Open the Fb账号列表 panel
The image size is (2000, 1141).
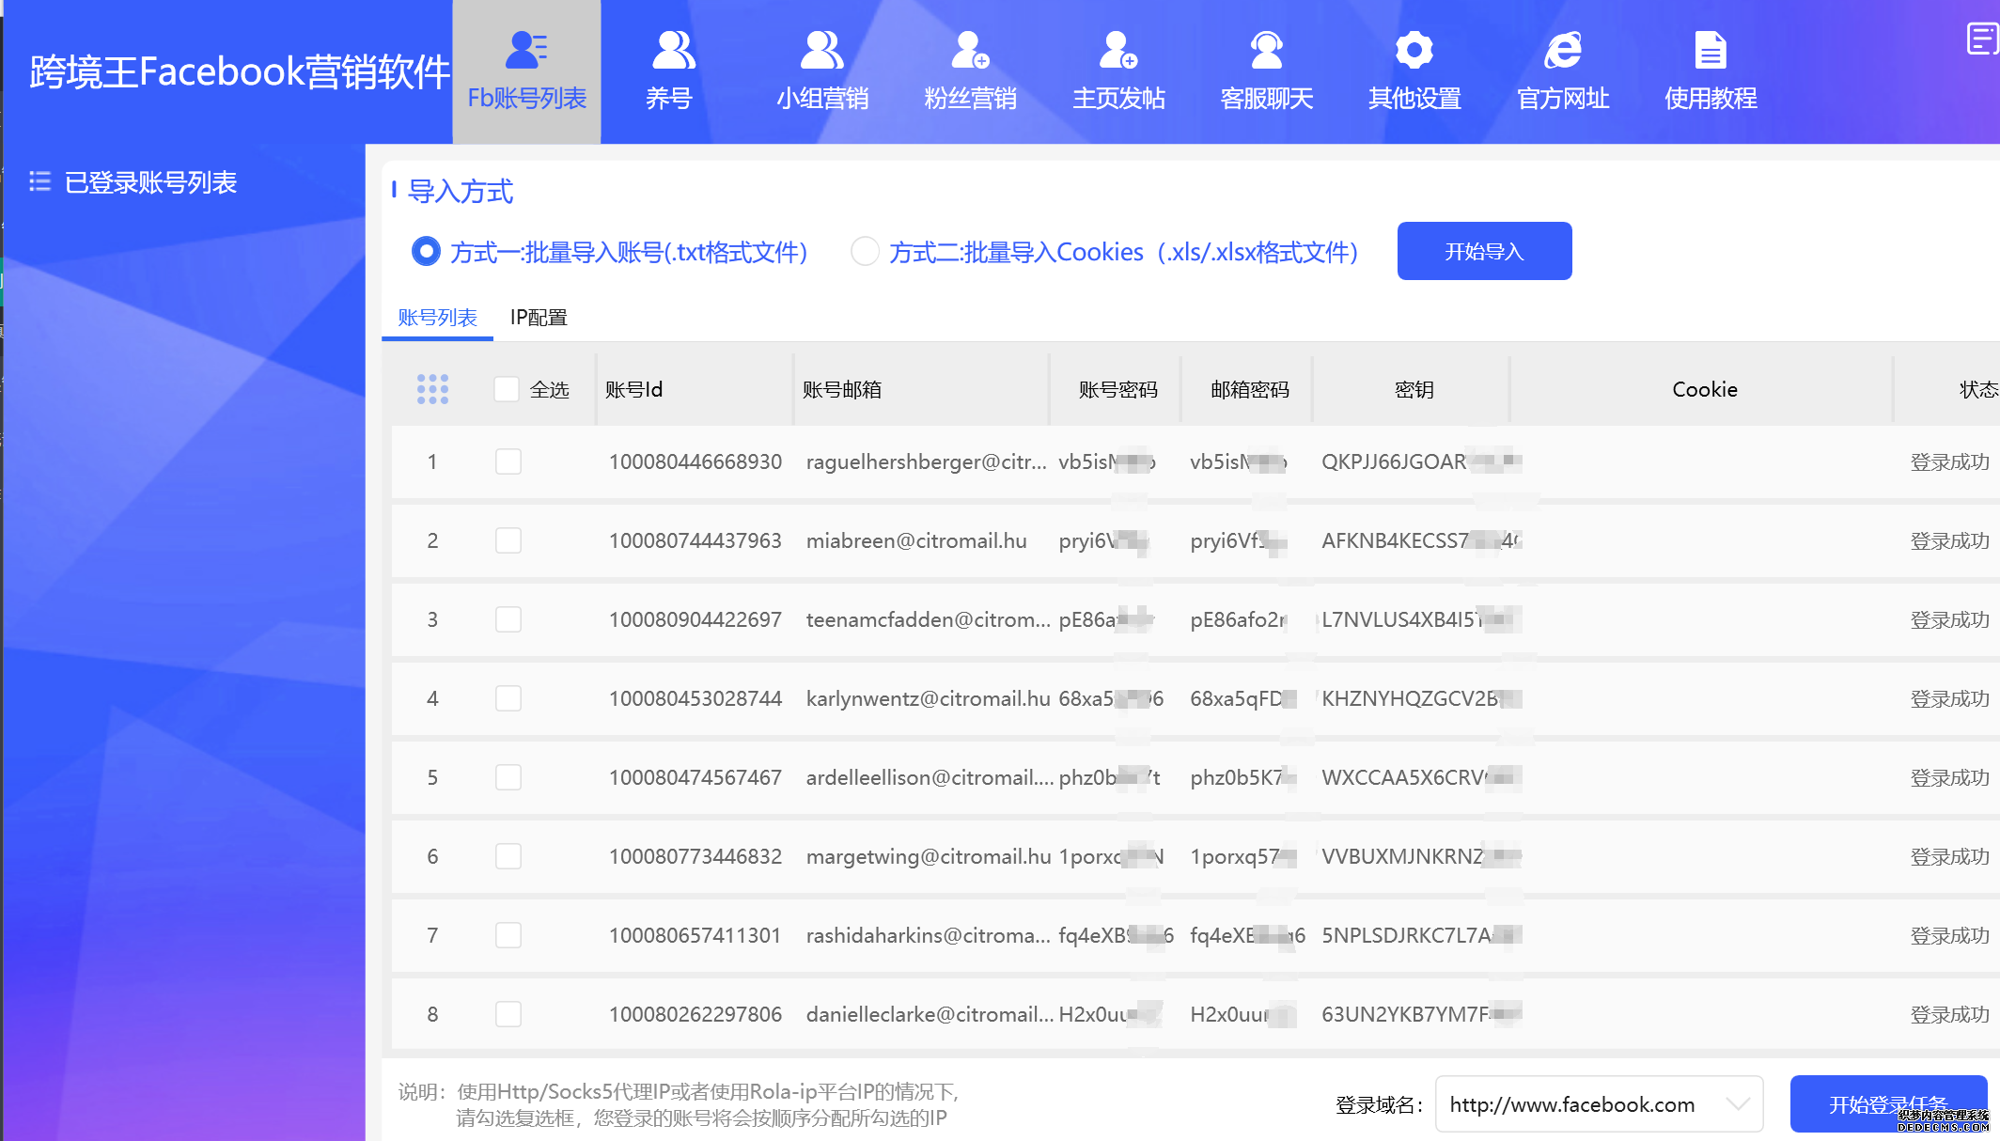point(525,70)
